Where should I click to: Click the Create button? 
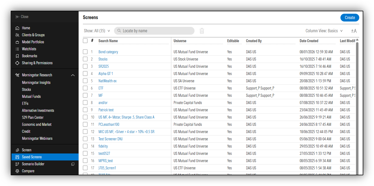350,17
